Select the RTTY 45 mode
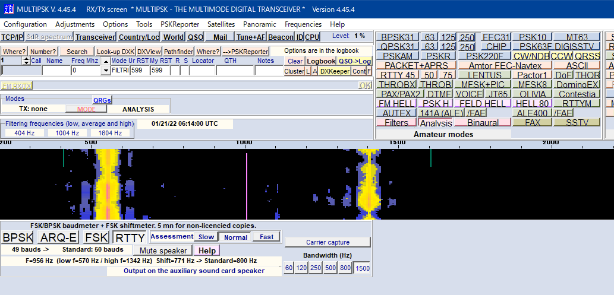 (x=397, y=75)
